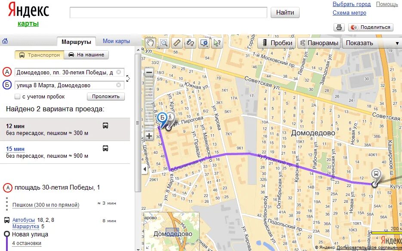Clear the point A address field
Viewport: 402px width, 251px height.
118,72
